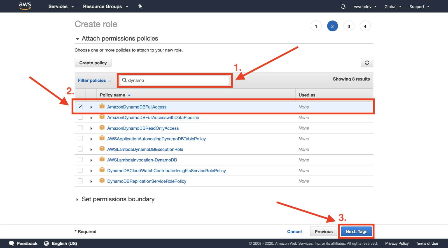Click the Create policy button
Viewport: 448px width, 248px height.
point(93,63)
